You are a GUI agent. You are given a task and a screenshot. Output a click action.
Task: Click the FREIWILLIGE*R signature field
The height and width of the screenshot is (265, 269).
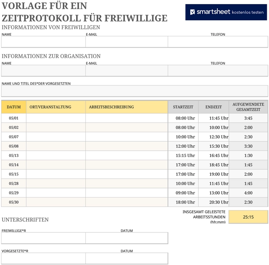click(43, 238)
